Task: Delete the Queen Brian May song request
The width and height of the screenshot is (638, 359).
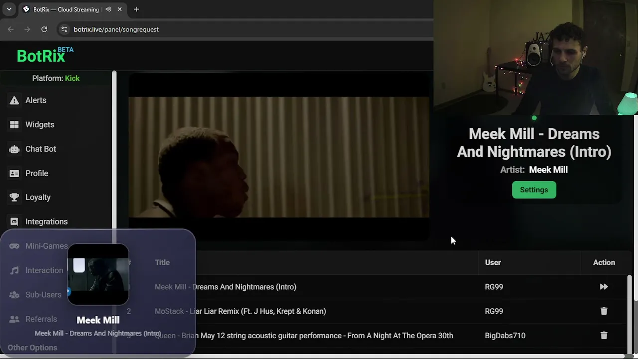Action: point(604,336)
